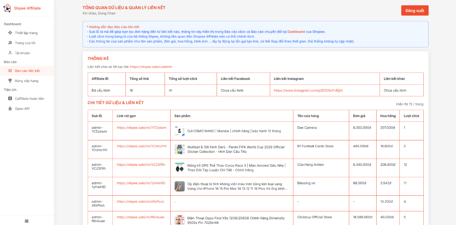The height and width of the screenshot is (225, 456).
Task: Click Affiliate ID value Đã cấu hình
Action: [101, 91]
